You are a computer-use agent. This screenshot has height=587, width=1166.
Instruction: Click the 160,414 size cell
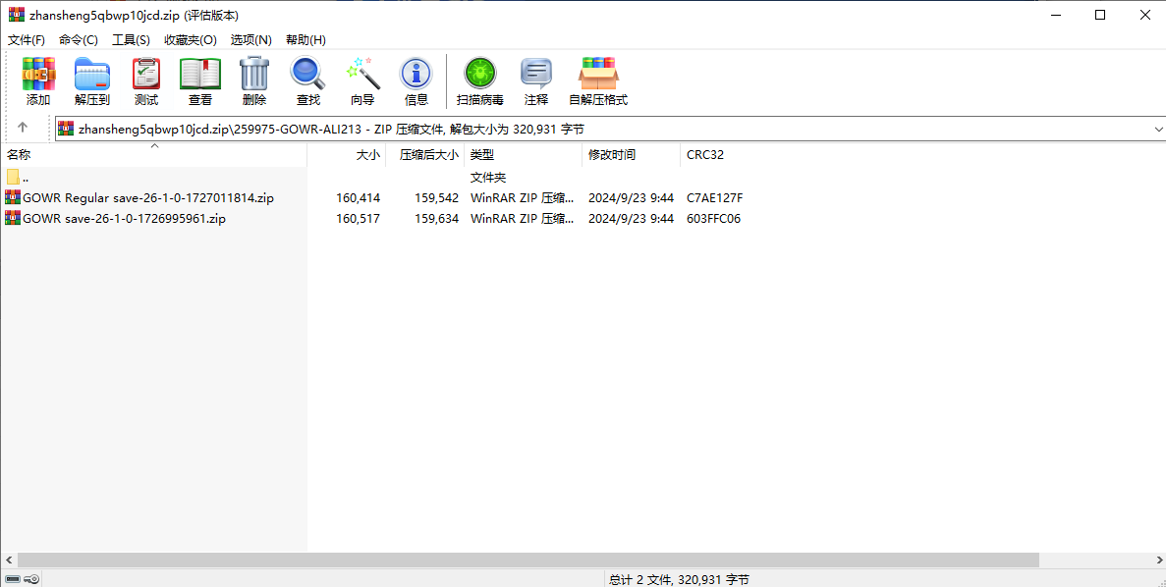[x=358, y=197]
